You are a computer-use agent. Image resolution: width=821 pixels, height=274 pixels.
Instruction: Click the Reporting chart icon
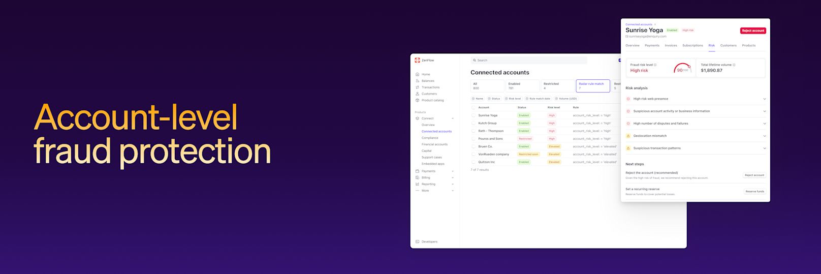(x=417, y=184)
